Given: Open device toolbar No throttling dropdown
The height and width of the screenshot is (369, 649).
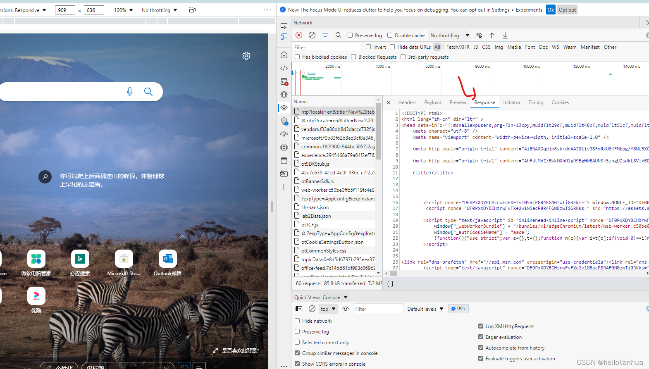Looking at the screenshot, I should coord(160,10).
